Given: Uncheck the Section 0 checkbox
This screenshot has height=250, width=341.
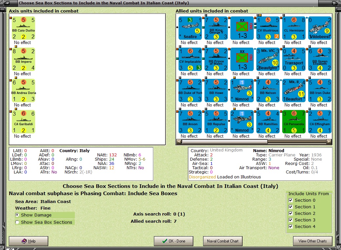Looking at the screenshot, I should point(290,200).
